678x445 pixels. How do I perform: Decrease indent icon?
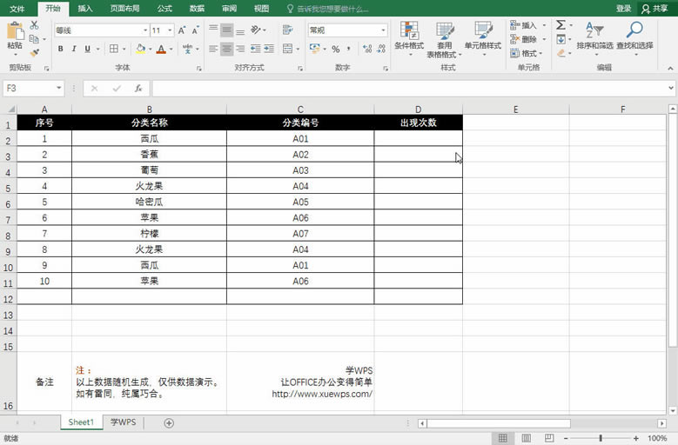[256, 49]
